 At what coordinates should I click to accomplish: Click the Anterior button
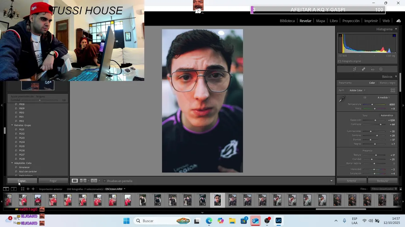352,181
